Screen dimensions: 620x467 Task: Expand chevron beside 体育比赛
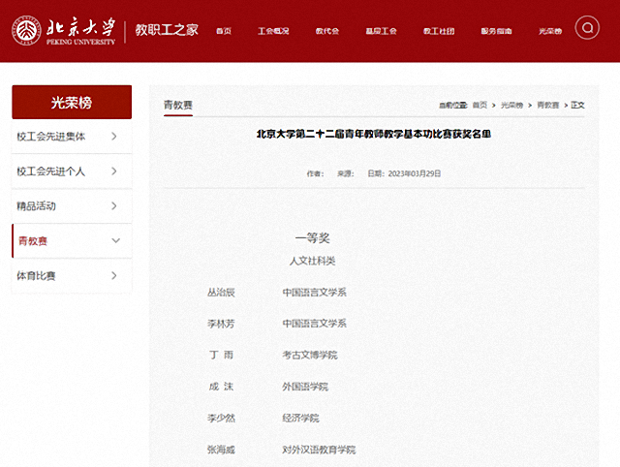tap(114, 276)
